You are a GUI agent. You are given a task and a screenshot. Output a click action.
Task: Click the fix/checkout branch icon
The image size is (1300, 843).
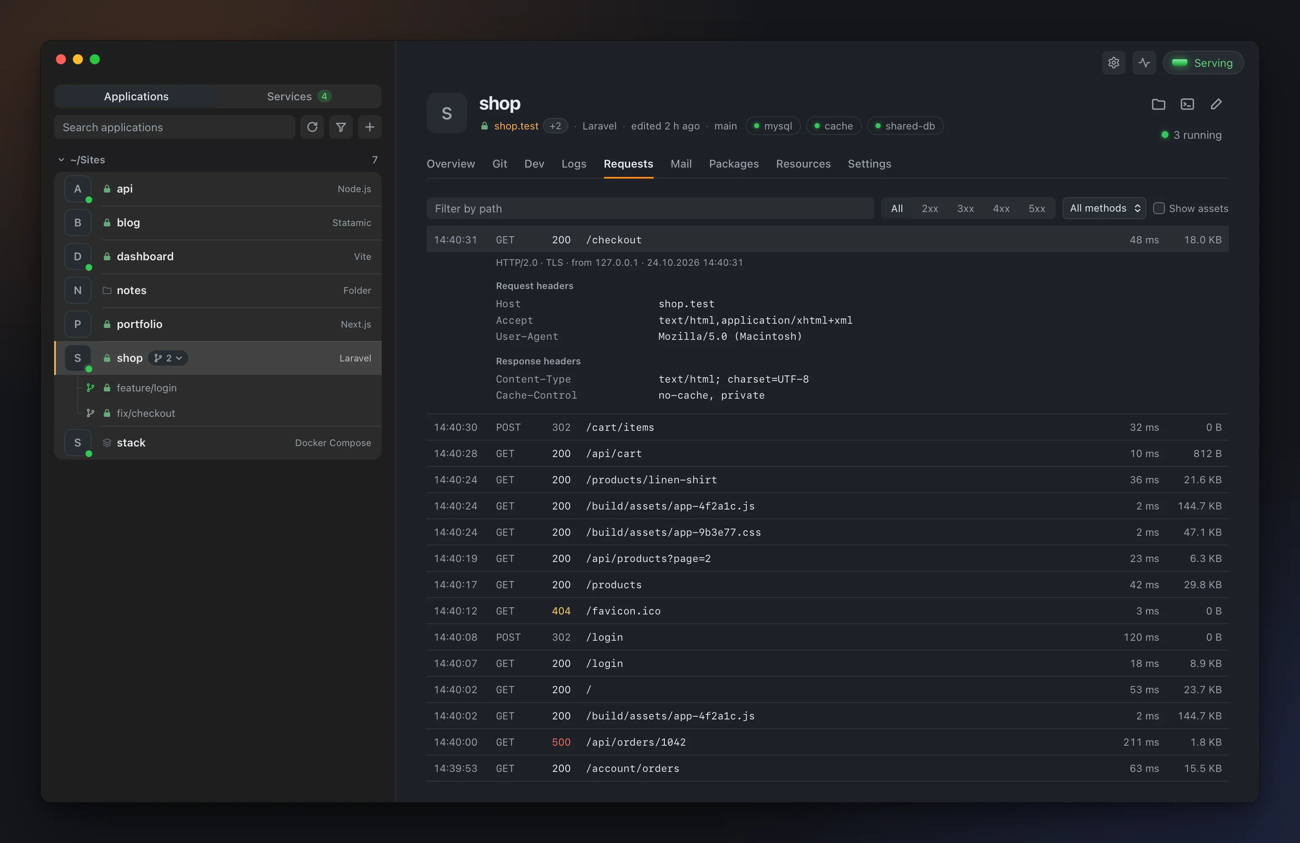pyautogui.click(x=91, y=413)
